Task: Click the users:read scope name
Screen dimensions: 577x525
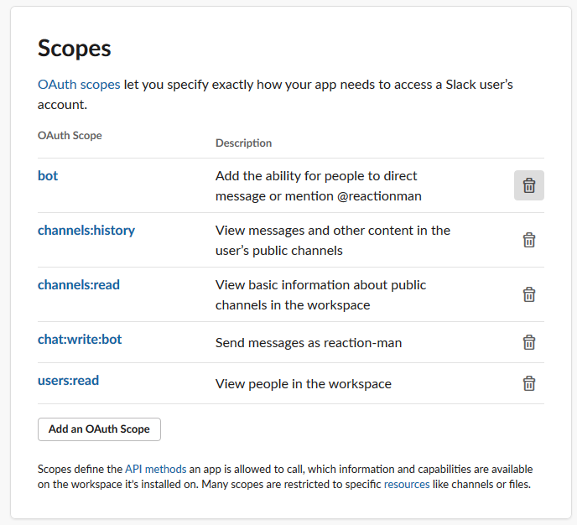Action: (68, 381)
